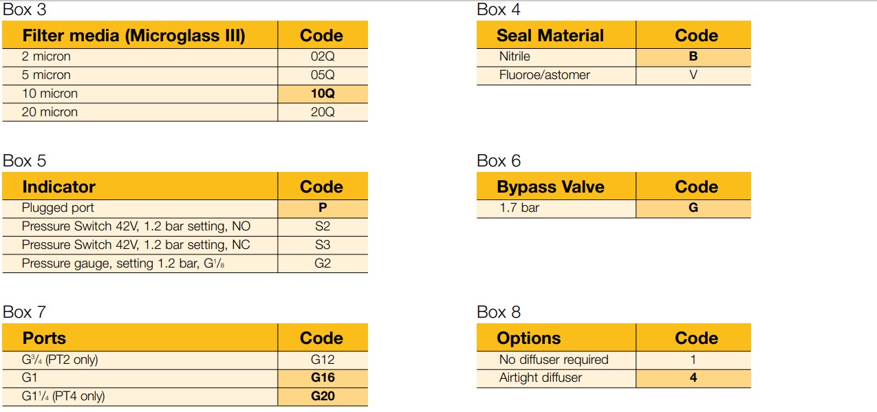Click the 1.7 bar bypass valve entry
Image resolution: width=877 pixels, height=412 pixels.
click(519, 208)
